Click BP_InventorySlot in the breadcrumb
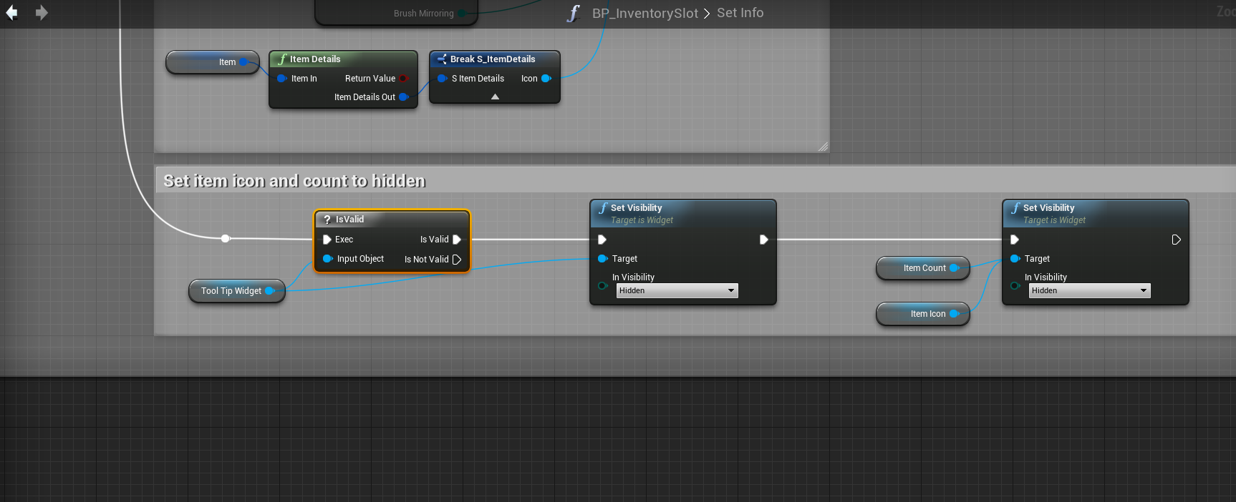 point(644,13)
